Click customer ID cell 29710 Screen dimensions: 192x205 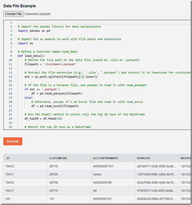69,166
